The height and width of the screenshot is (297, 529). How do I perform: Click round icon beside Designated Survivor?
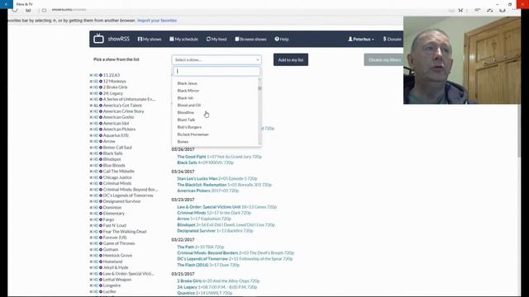pos(101,201)
